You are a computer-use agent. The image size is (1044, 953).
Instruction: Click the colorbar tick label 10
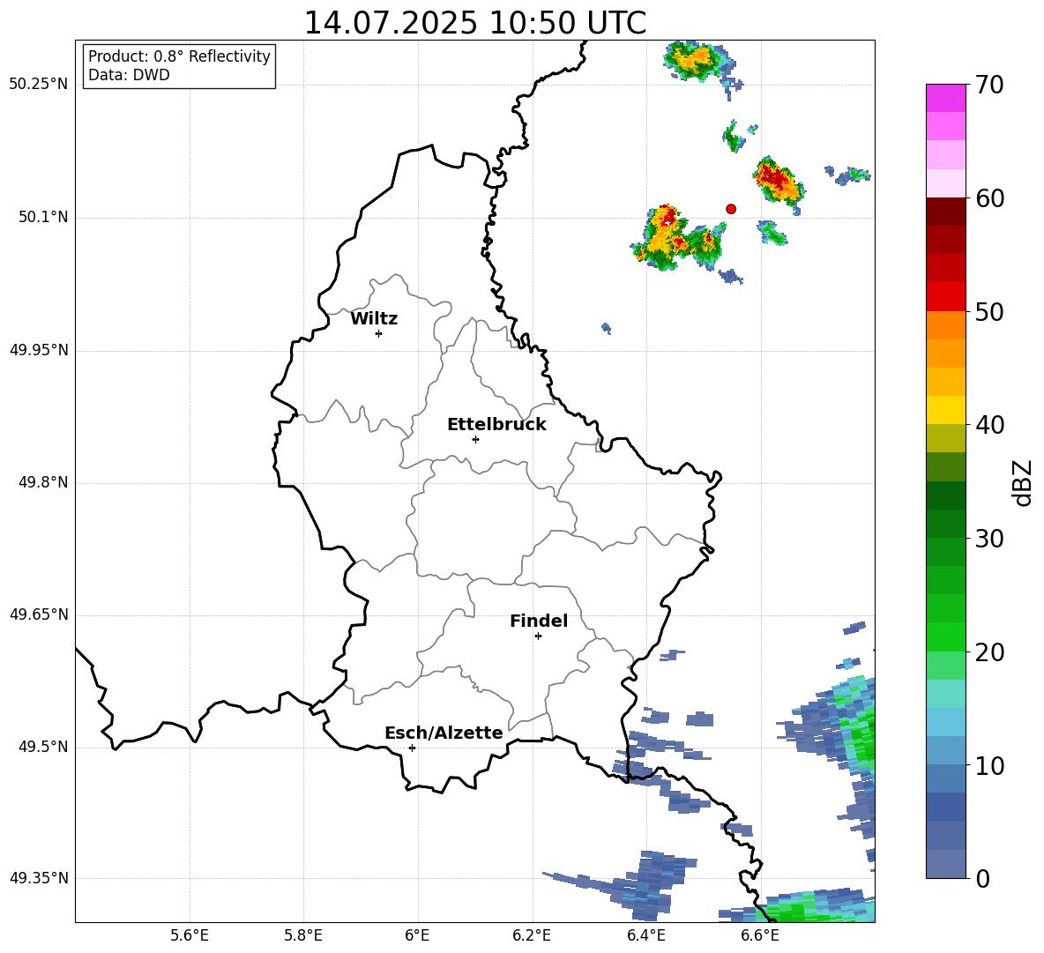(989, 765)
